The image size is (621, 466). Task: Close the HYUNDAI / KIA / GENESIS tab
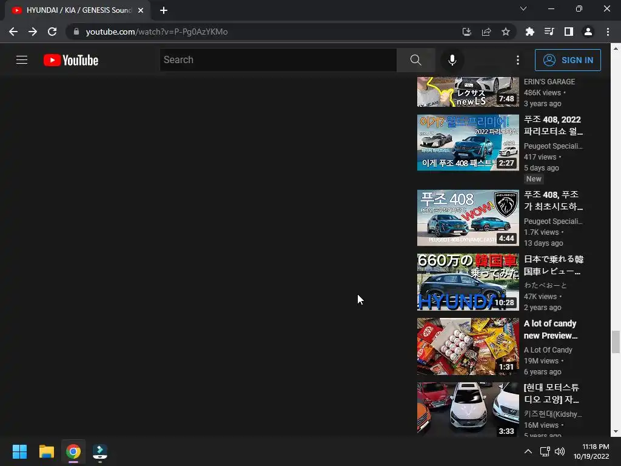click(x=141, y=10)
